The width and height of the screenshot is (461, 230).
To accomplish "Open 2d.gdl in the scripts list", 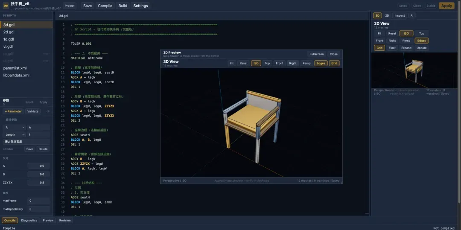I will 26,32.
